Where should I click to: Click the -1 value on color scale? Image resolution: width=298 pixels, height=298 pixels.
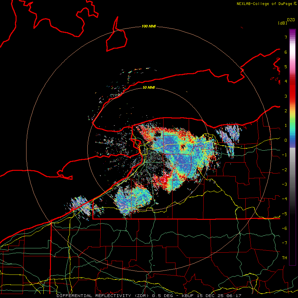284,155
